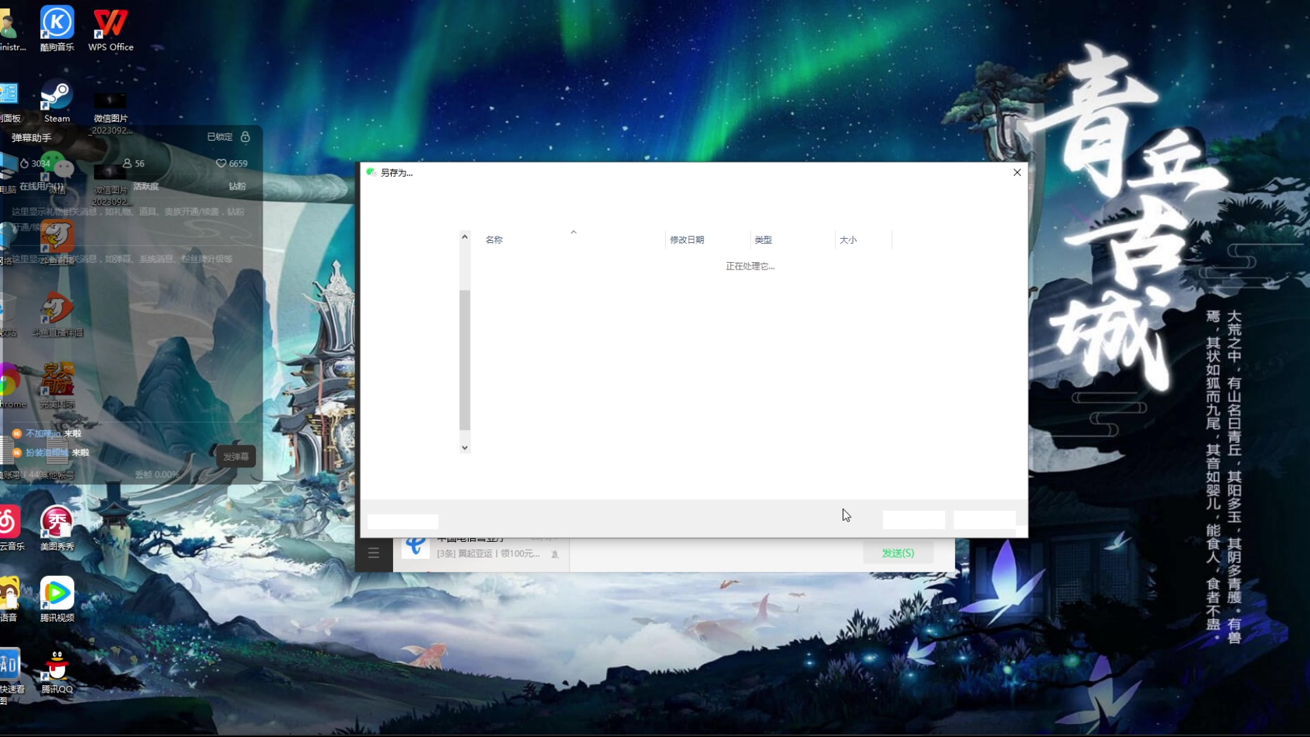Click 弹弓助手 app in taskbar
Image resolution: width=1310 pixels, height=737 pixels.
coord(31,136)
